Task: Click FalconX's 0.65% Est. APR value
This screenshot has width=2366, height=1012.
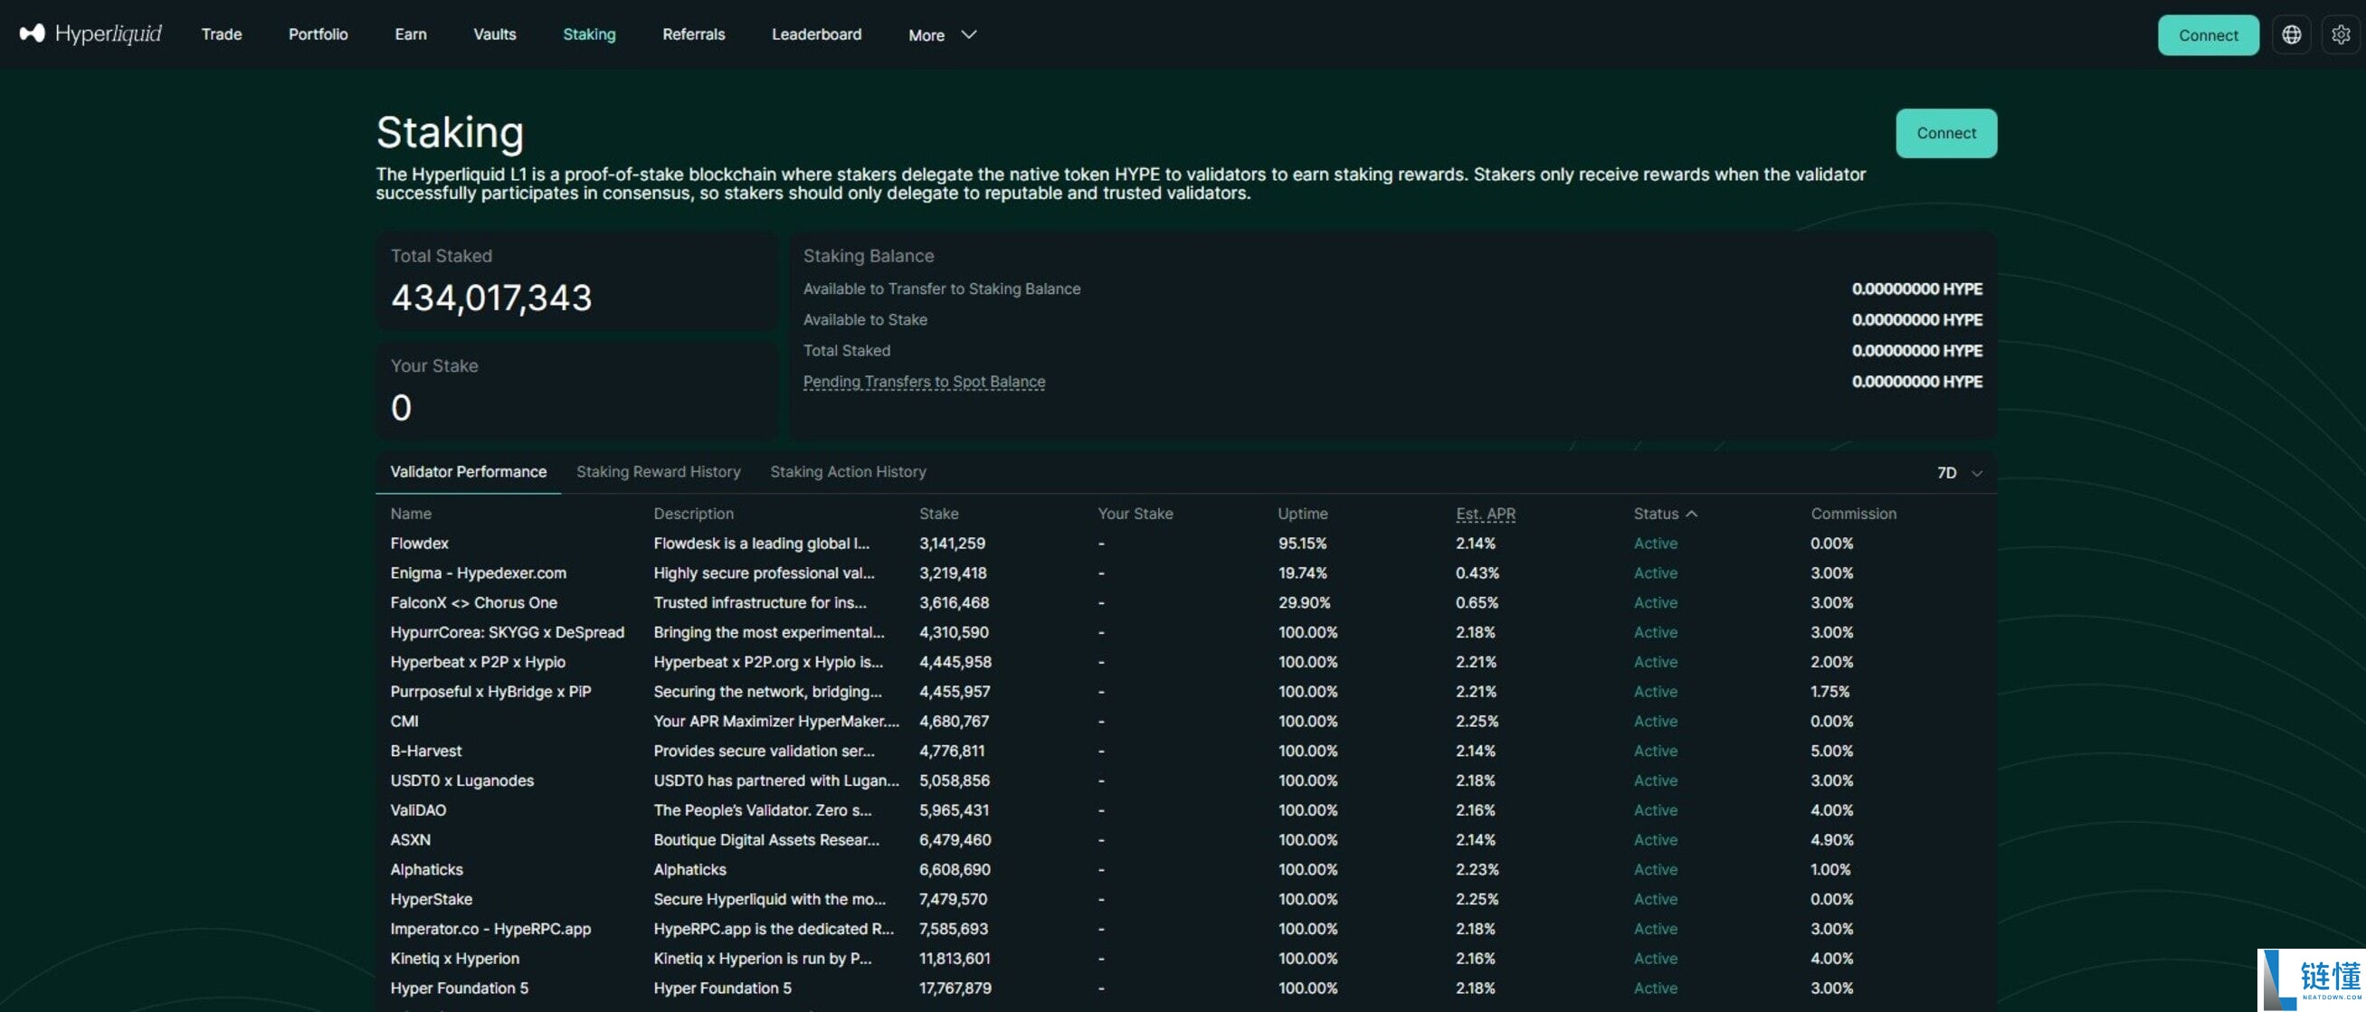Action: point(1476,602)
